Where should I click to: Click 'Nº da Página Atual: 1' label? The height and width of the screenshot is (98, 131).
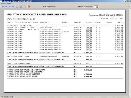tap(49, 7)
